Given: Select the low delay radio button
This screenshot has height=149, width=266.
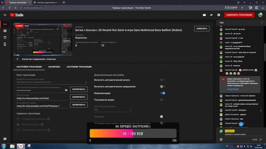Looking at the screenshot, I should click(18, 125).
